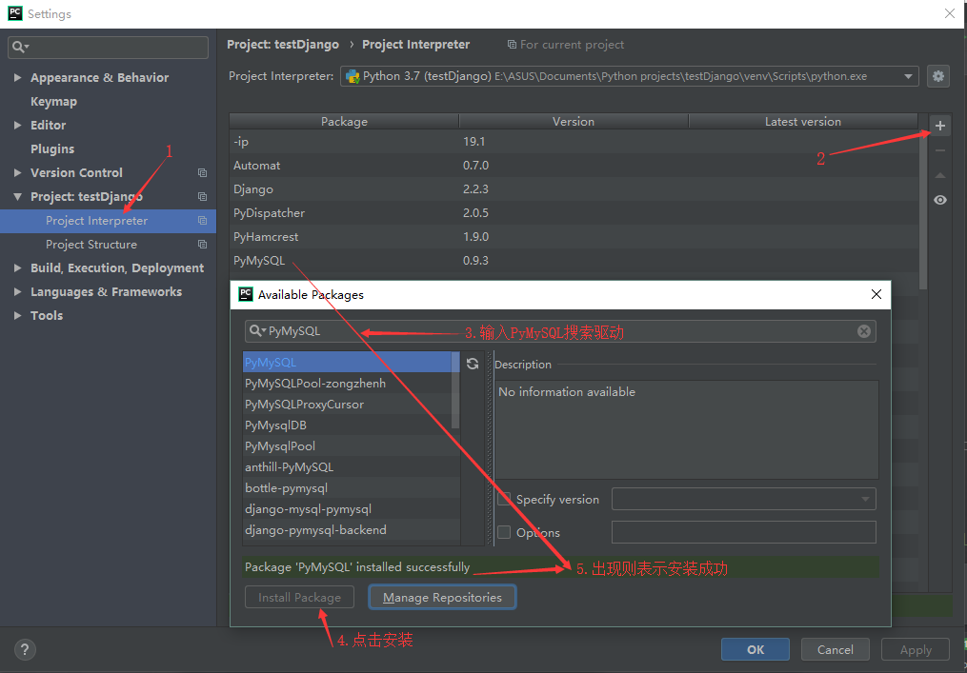This screenshot has width=967, height=673.
Task: Expand the Tools section
Action: click(x=18, y=315)
